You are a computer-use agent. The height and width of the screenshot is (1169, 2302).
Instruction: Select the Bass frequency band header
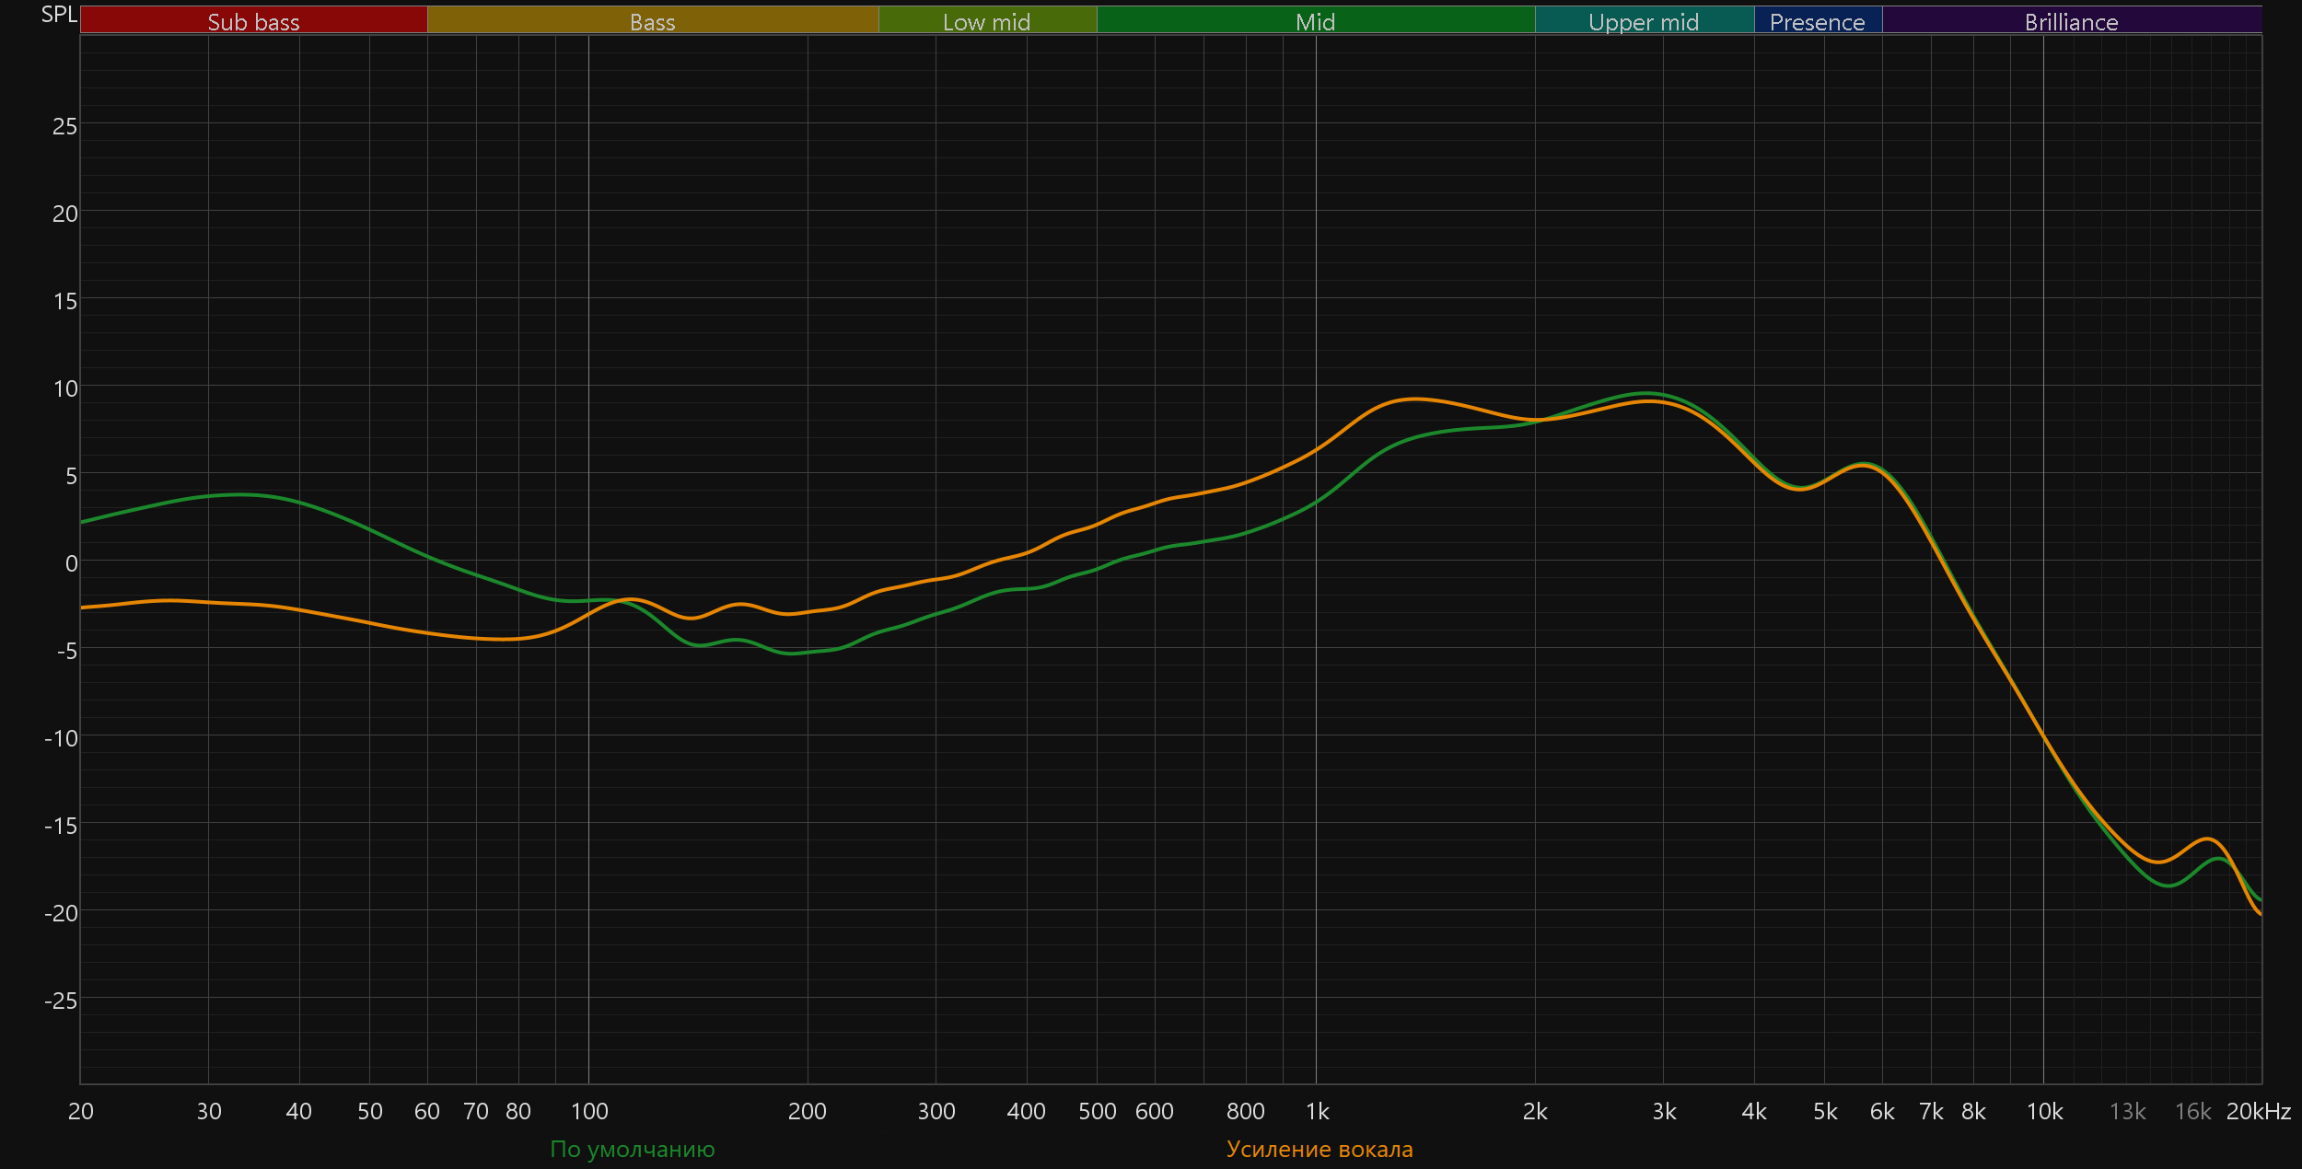pos(652,21)
